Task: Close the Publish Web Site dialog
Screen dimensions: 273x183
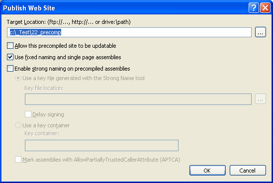Action: point(265,8)
